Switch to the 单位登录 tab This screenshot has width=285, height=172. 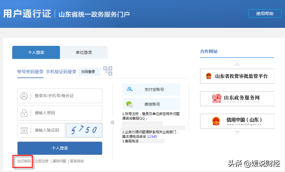tap(84, 52)
